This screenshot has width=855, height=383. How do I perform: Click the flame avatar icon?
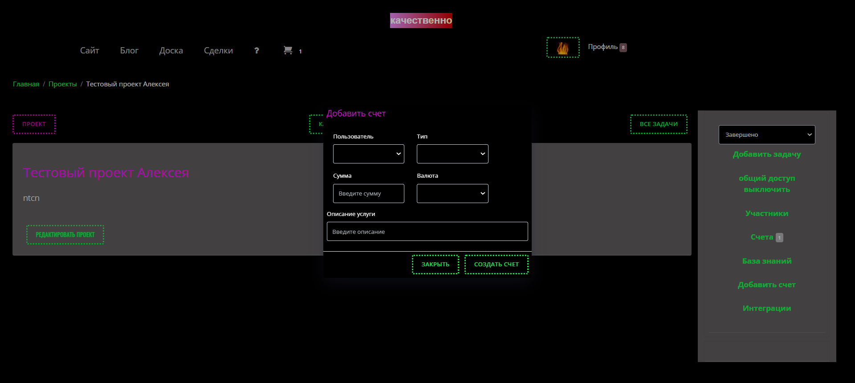pos(563,48)
